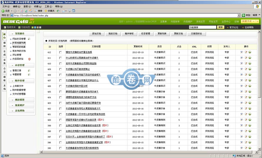Click IE Stop icon in toolbar
The image size is (262, 158).
pyautogui.click(x=22, y=11)
